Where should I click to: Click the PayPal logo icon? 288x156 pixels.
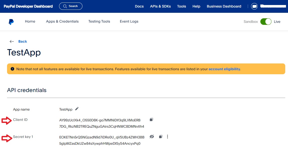coord(11,22)
